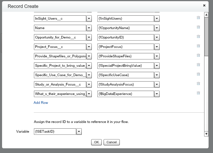Open the Name field dropdown arrow

(89, 28)
